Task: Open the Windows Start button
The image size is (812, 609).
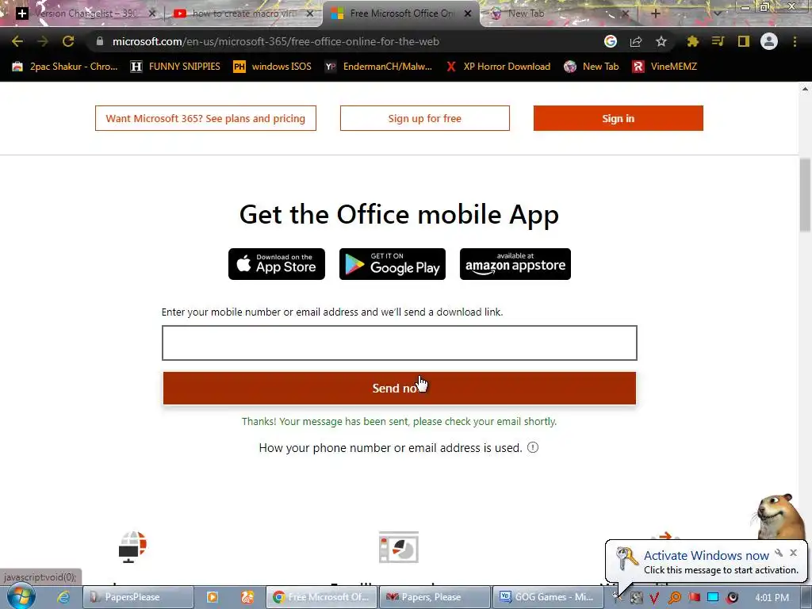Action: (x=21, y=597)
